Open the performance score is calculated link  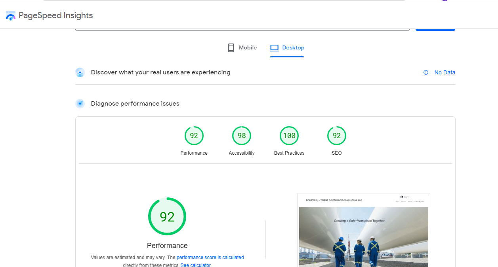click(x=210, y=257)
